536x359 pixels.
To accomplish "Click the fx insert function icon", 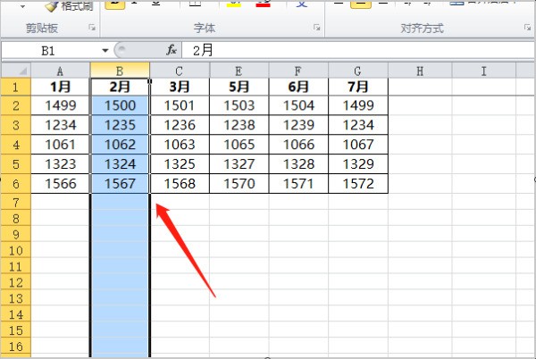I will [172, 51].
